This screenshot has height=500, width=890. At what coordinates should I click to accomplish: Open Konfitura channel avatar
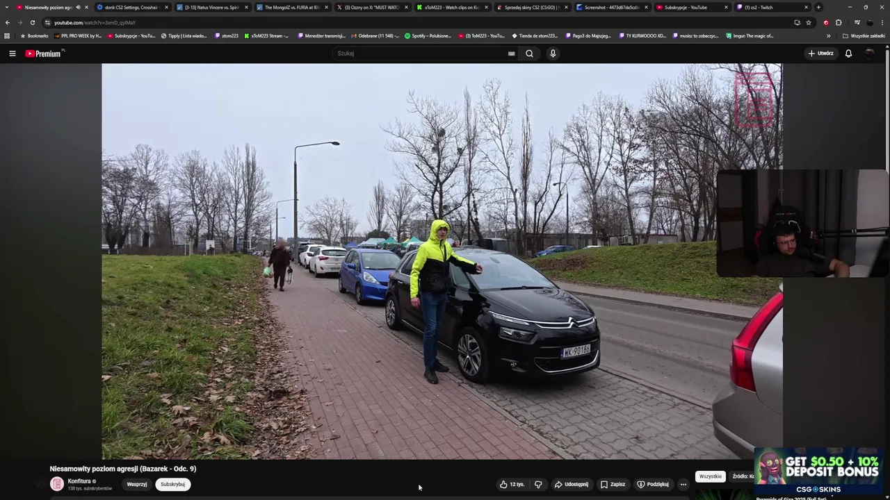(x=57, y=484)
